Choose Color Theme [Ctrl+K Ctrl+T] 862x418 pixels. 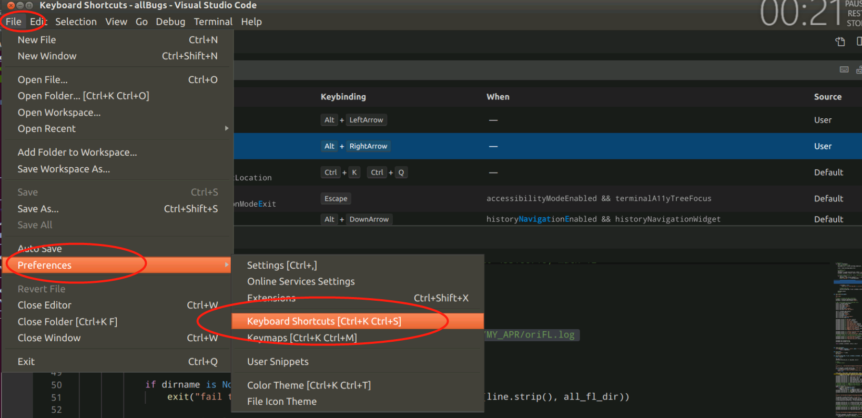click(358, 385)
